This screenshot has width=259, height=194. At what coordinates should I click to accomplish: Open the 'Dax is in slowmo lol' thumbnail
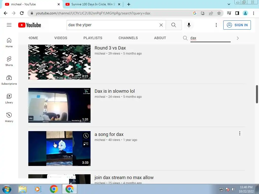click(x=59, y=105)
